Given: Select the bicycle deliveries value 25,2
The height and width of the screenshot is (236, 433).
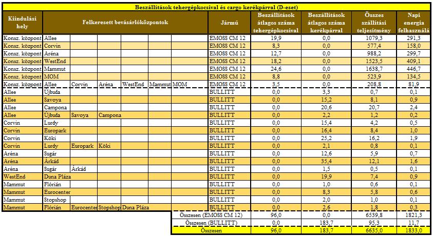Looking at the screenshot, I should 326,139.
